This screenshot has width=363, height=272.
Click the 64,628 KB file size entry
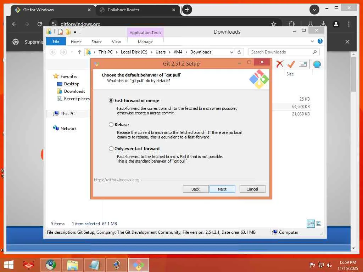pos(301,106)
